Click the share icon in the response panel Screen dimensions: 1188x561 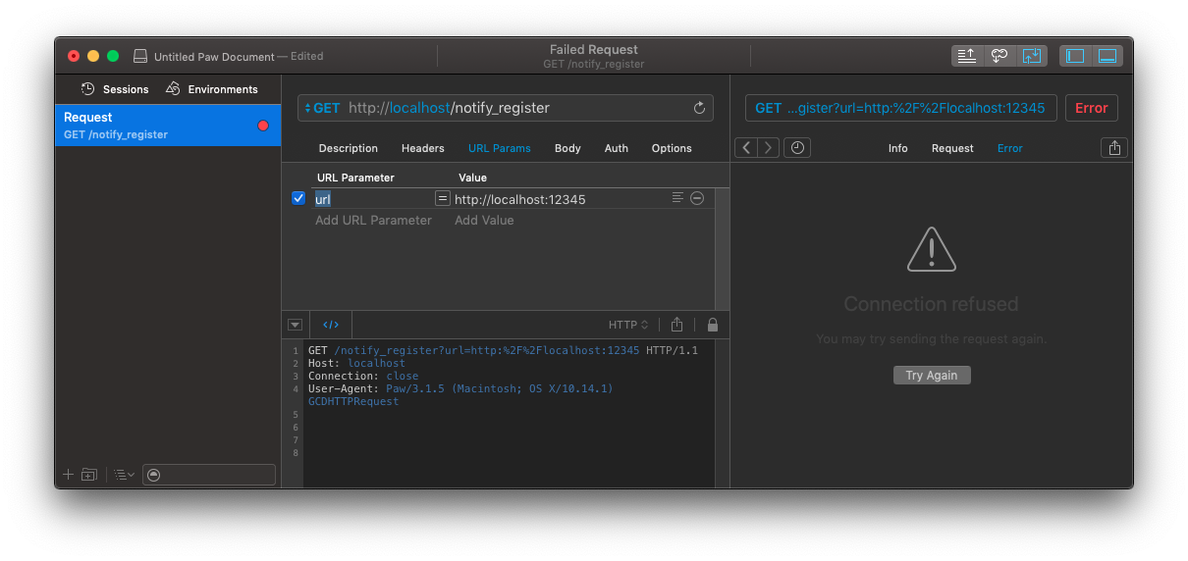point(1113,148)
